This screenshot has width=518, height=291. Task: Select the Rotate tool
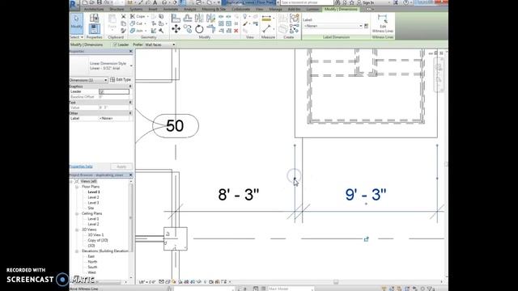199,29
